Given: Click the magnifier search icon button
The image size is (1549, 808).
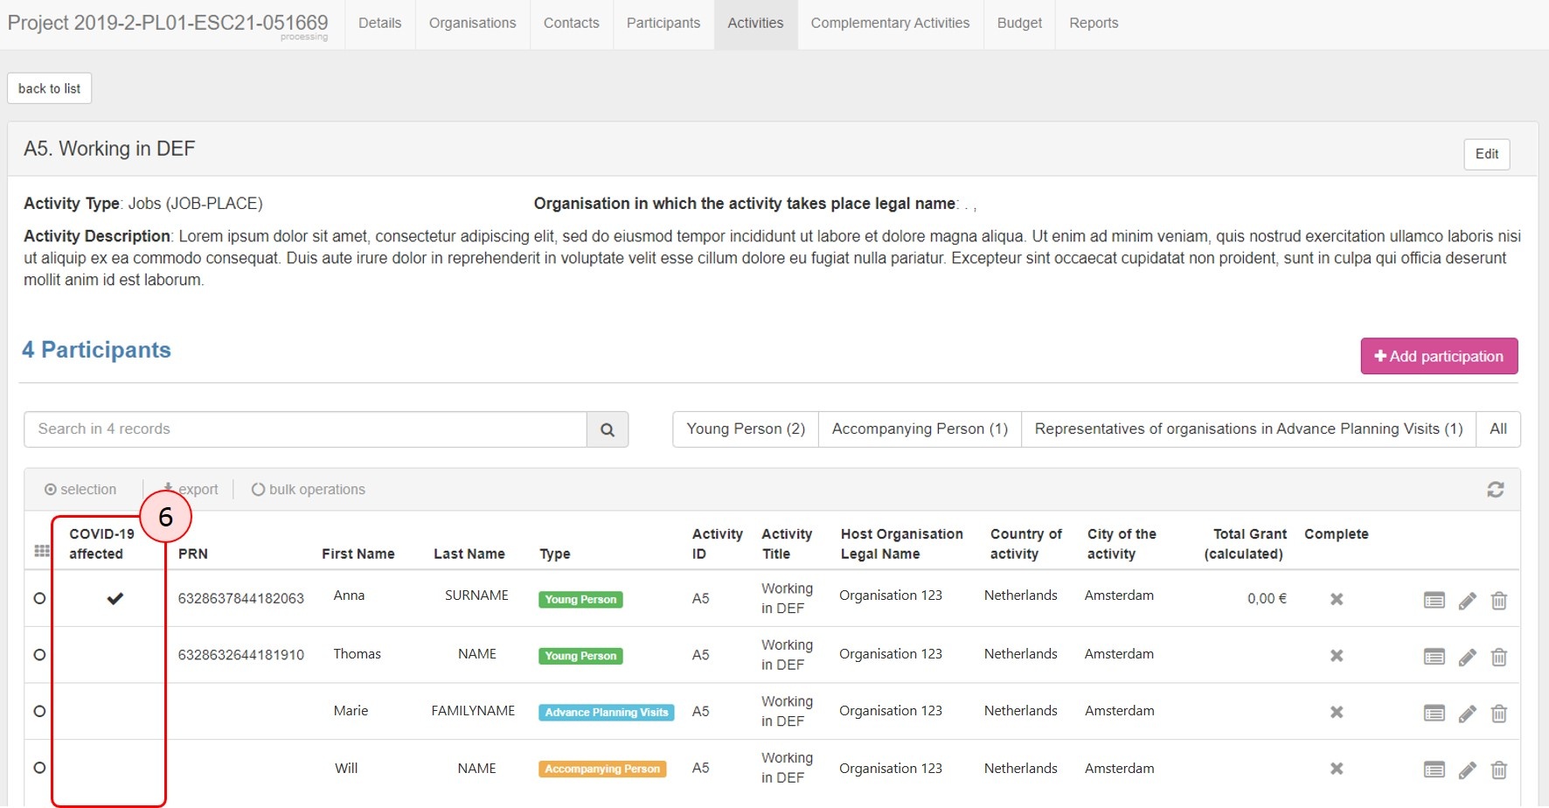Looking at the screenshot, I should 608,429.
